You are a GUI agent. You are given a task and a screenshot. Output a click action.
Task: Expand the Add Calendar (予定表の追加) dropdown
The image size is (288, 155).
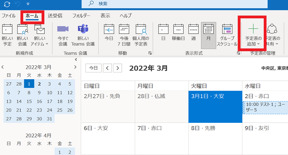click(x=253, y=35)
